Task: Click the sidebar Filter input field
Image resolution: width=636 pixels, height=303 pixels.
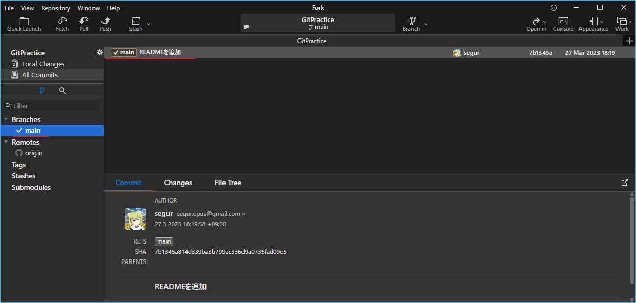Action: [x=52, y=106]
